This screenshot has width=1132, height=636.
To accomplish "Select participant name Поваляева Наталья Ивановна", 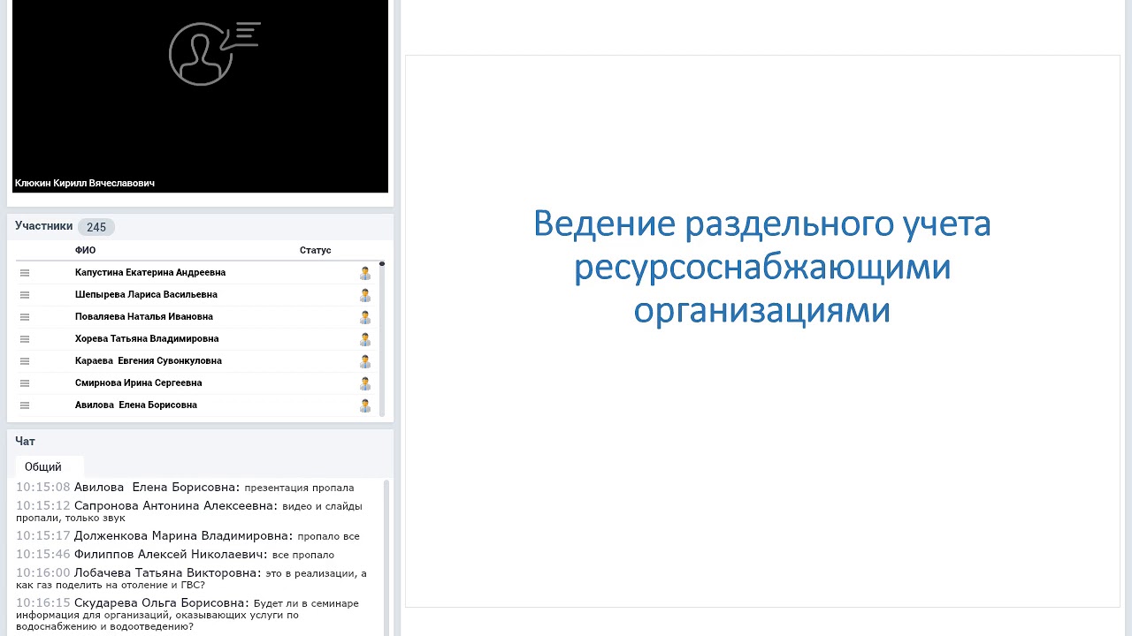I will tap(144, 317).
